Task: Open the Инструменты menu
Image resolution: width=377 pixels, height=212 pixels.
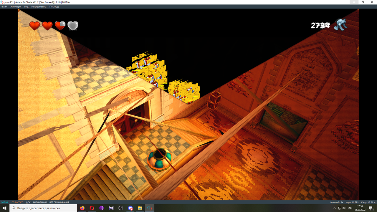Action: (39, 6)
